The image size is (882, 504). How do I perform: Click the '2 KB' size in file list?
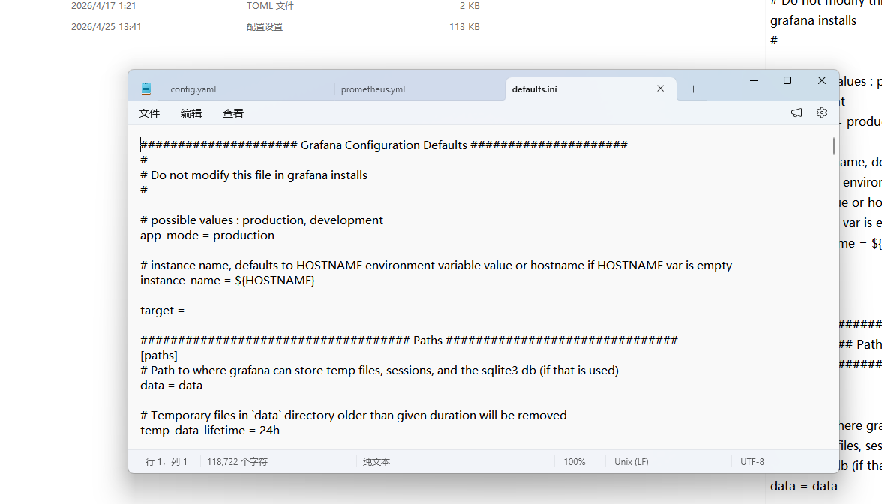click(x=469, y=6)
